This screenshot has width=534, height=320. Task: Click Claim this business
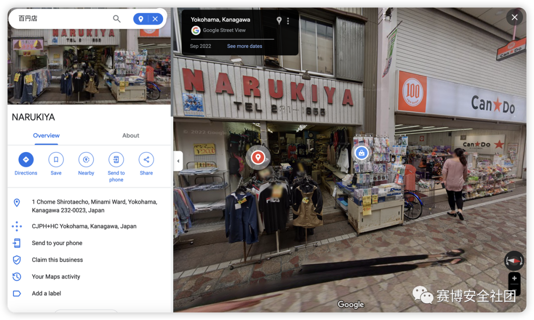click(x=57, y=260)
